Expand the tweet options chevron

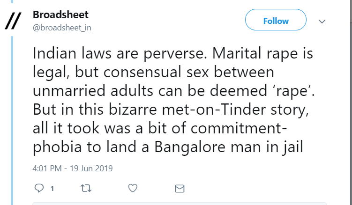click(x=322, y=22)
